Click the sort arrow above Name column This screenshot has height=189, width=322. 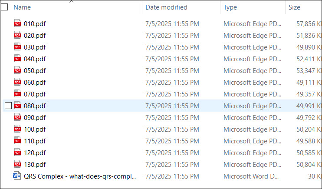point(71,1)
